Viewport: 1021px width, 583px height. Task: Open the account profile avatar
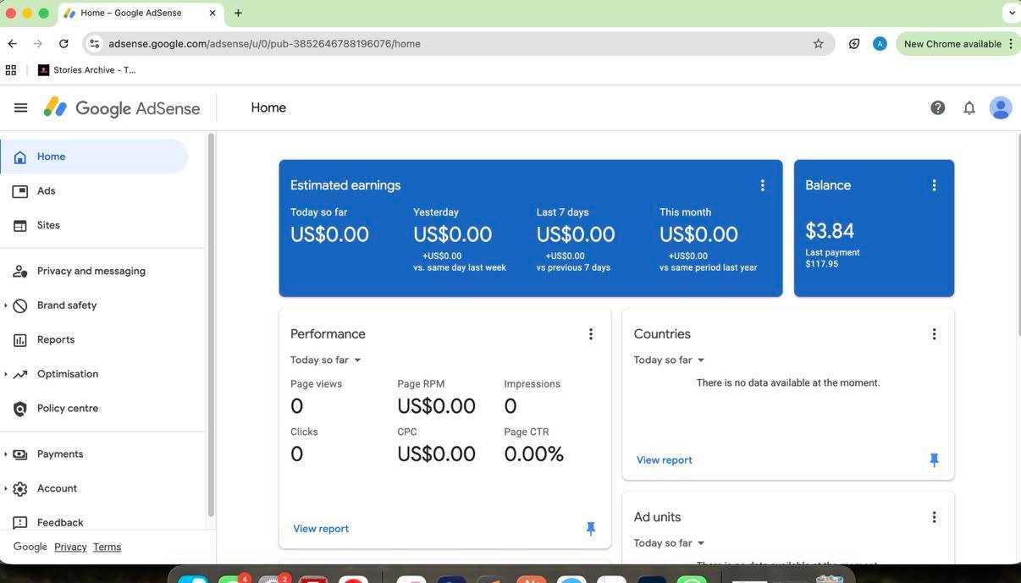click(x=1001, y=107)
